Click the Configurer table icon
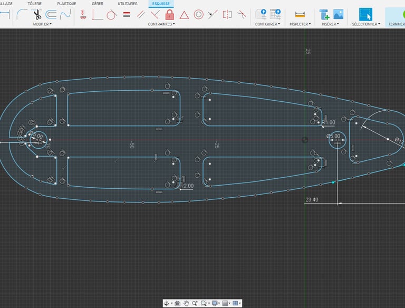Screen dimensions: 405x308 pyautogui.click(x=275, y=14)
